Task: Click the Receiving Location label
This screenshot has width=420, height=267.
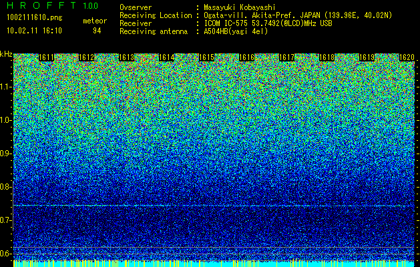Action: pos(156,15)
